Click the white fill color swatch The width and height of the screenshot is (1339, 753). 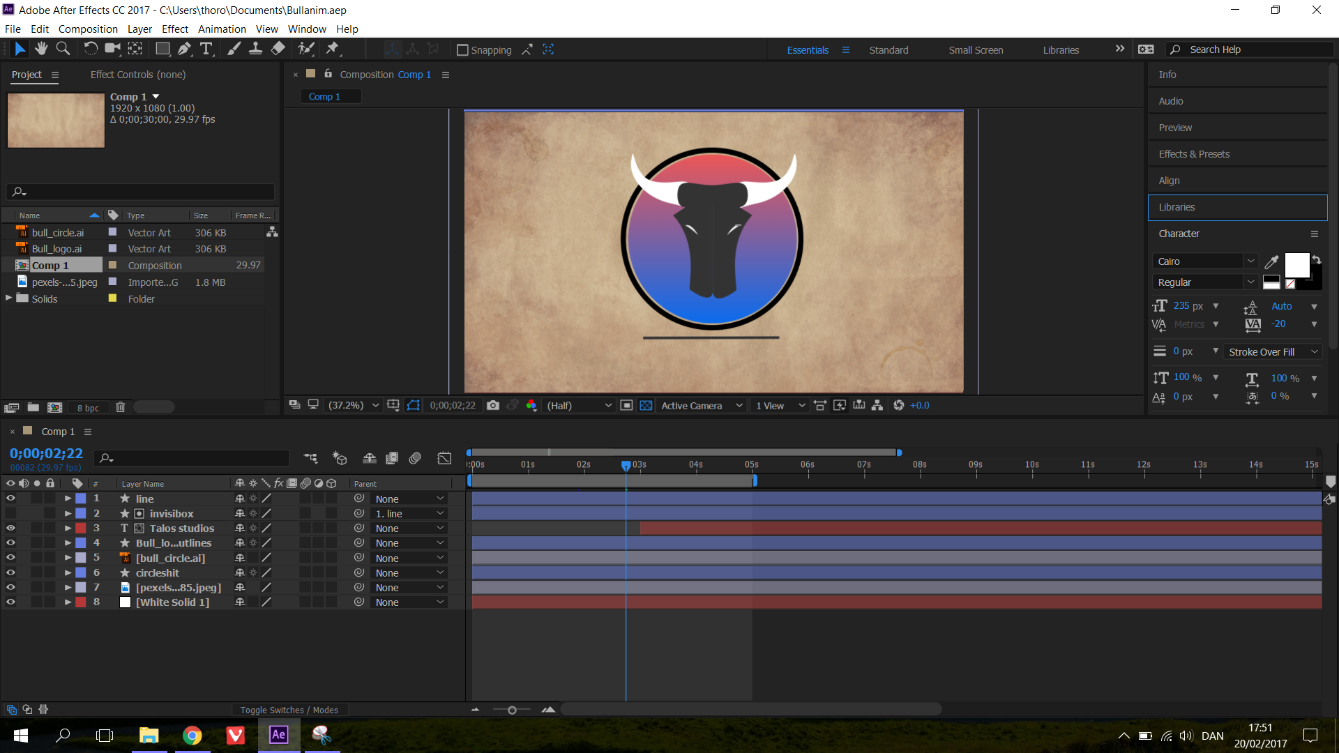1296,265
